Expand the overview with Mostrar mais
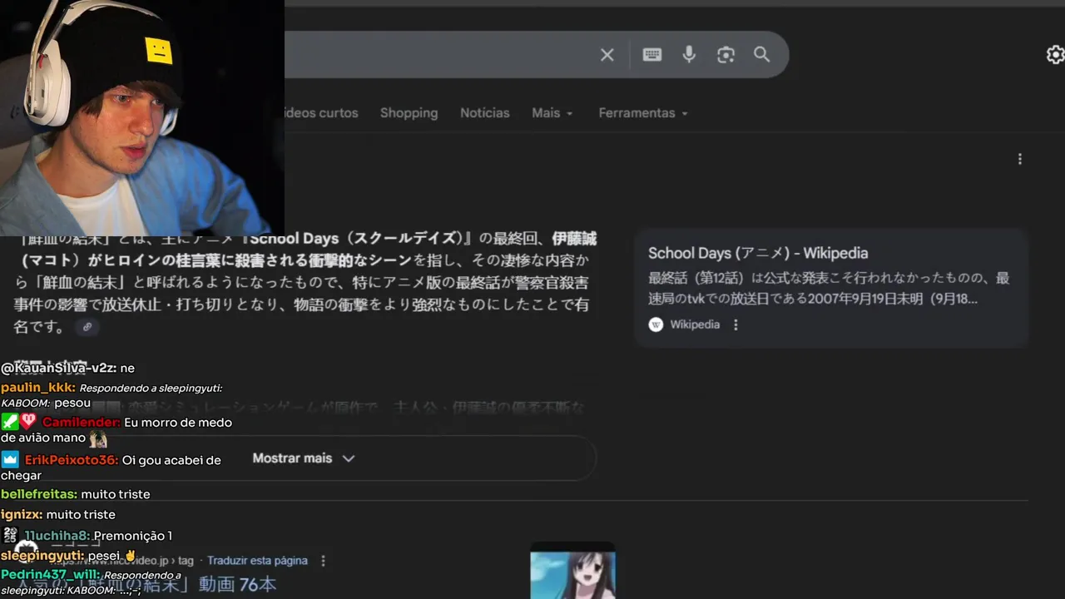This screenshot has width=1065, height=599. tap(304, 458)
